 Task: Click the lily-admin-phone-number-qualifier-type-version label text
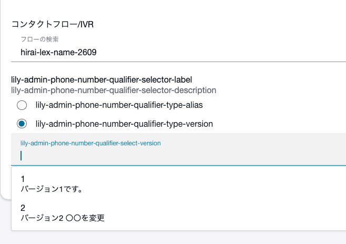[x=124, y=124]
